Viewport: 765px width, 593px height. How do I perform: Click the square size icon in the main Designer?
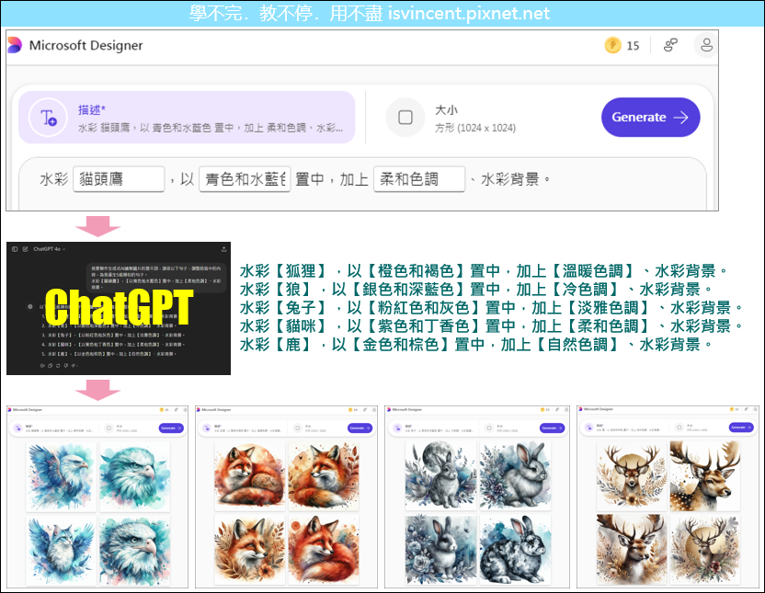(x=405, y=118)
